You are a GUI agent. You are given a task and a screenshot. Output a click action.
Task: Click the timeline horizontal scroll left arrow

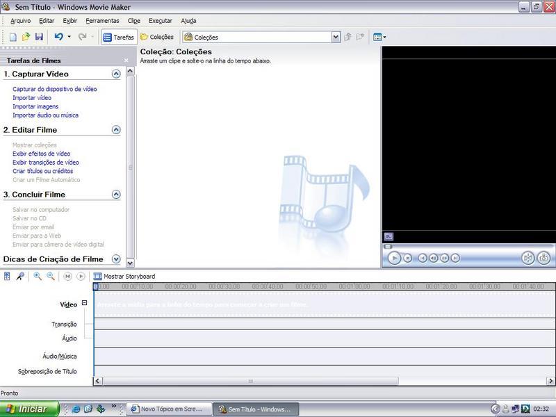click(98, 381)
